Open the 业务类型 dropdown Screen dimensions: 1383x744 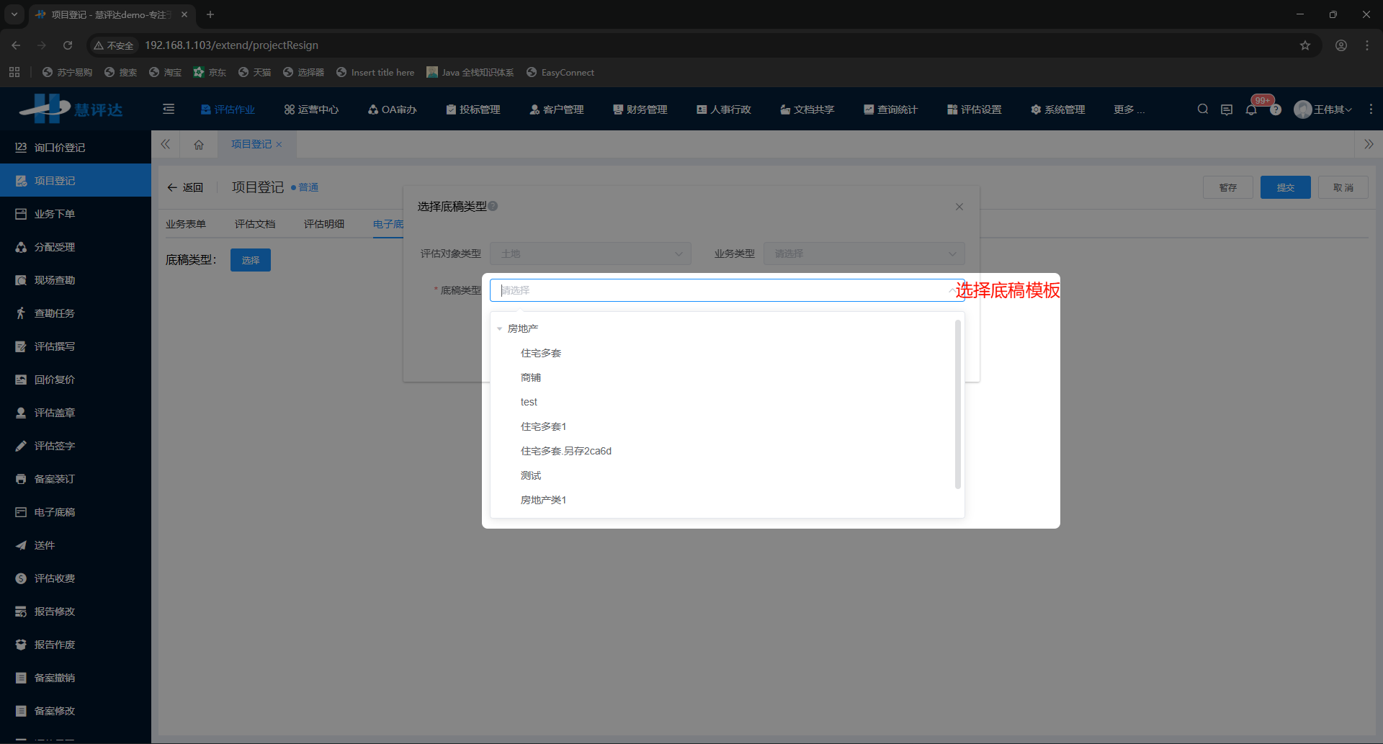864,254
